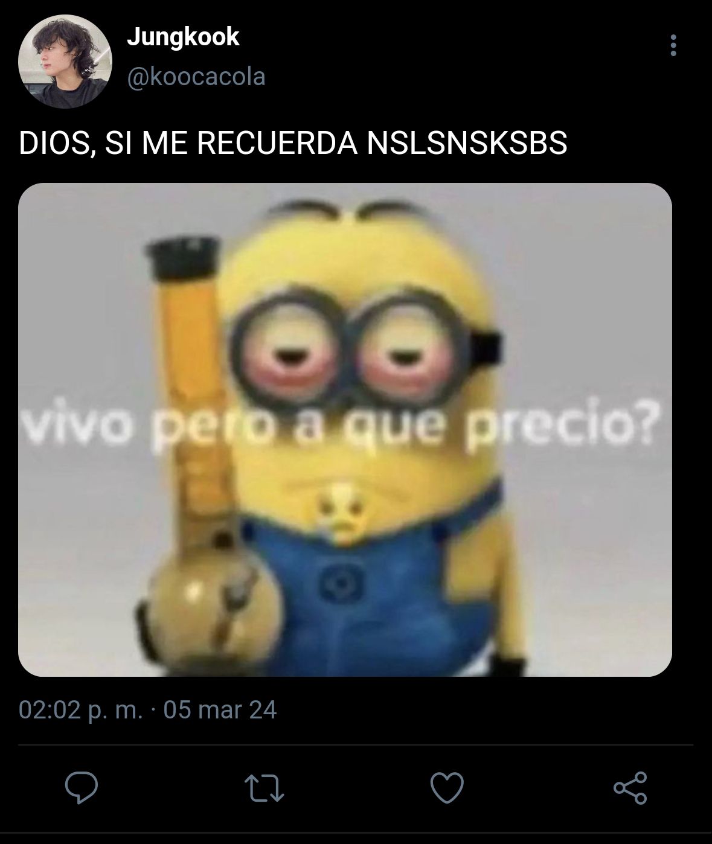The height and width of the screenshot is (844, 712).
Task: Click the 02:02 p. m. timestamp
Action: pos(81,709)
